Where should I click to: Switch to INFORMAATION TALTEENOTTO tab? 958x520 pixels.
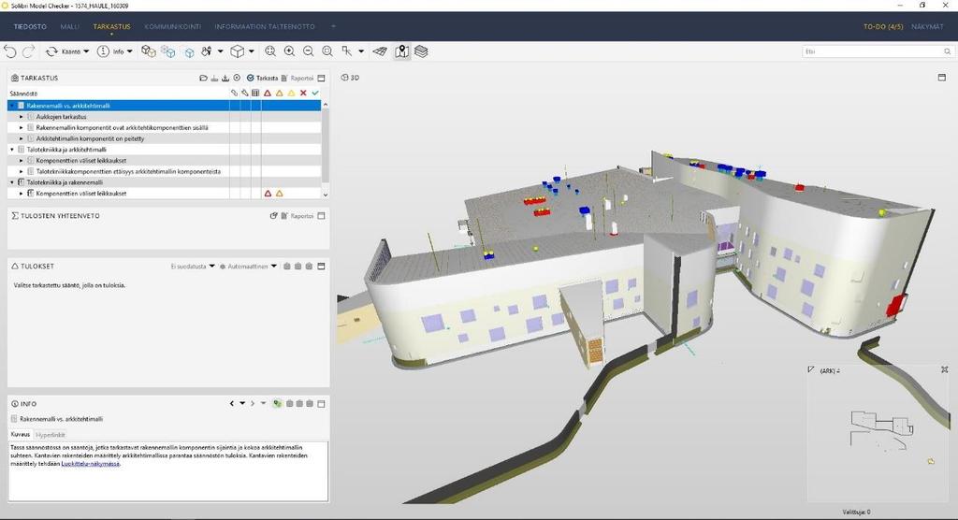pyautogui.click(x=265, y=27)
